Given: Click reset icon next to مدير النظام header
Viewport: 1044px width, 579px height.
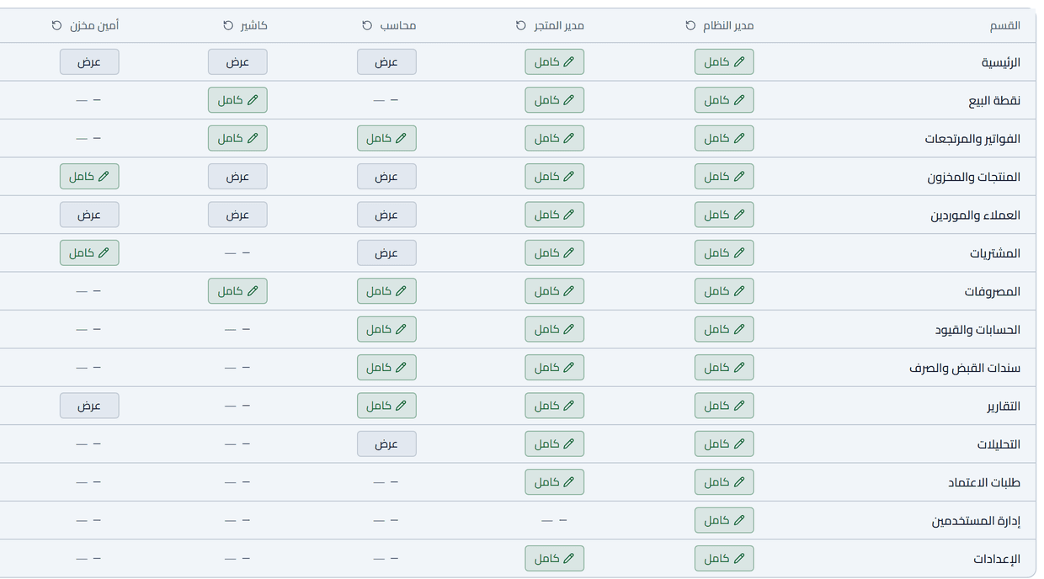Looking at the screenshot, I should pyautogui.click(x=690, y=25).
